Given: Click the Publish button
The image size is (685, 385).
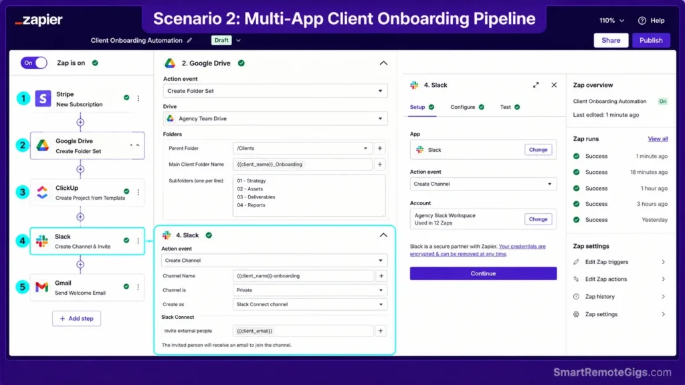Looking at the screenshot, I should click(x=651, y=40).
